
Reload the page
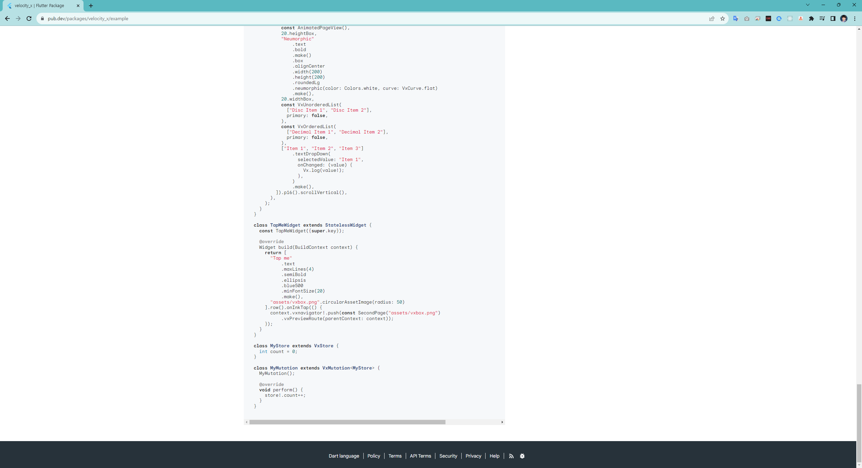pyautogui.click(x=29, y=19)
